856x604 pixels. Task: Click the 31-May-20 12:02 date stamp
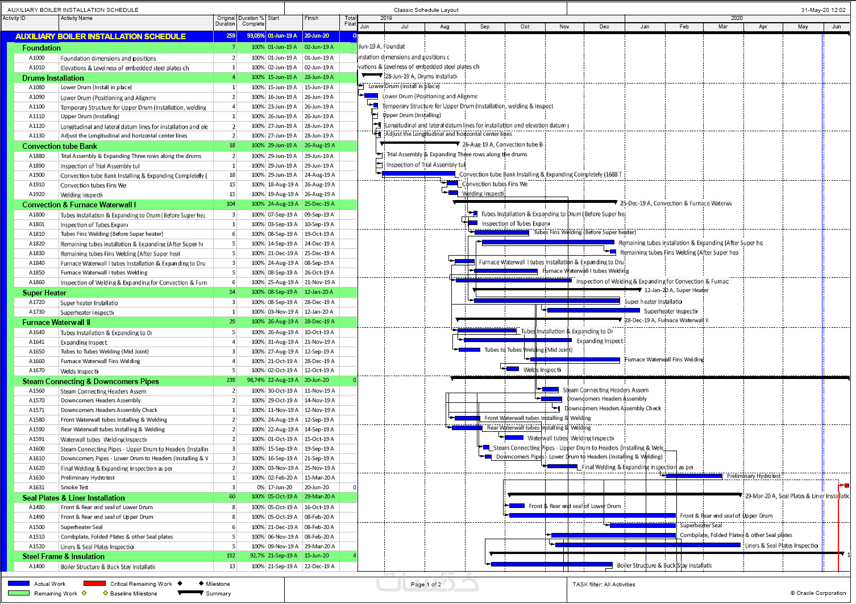(823, 10)
